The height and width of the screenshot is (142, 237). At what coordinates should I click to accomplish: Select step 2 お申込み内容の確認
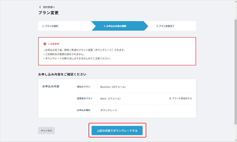[x=115, y=26]
